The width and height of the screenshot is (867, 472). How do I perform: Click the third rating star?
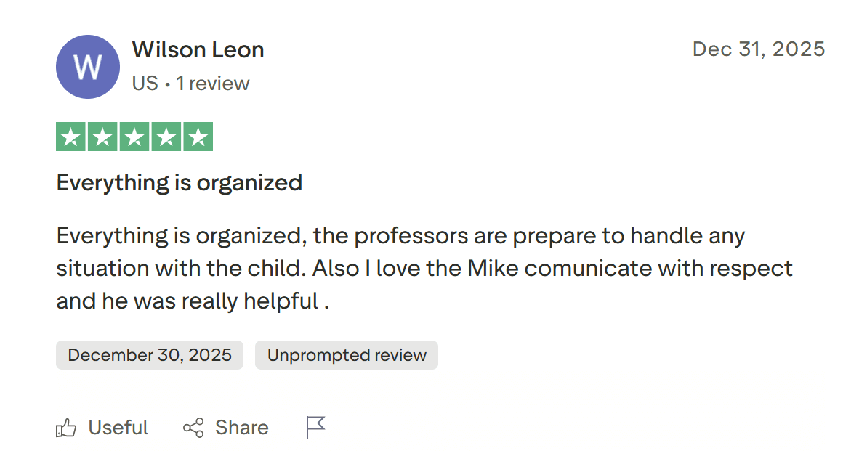[x=134, y=137]
